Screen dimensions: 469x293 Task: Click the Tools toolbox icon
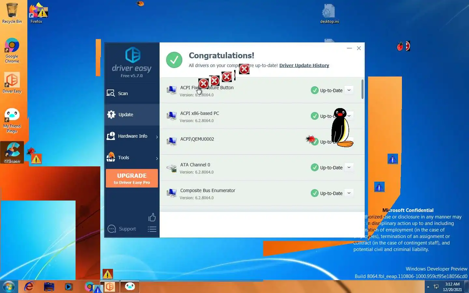point(111,157)
